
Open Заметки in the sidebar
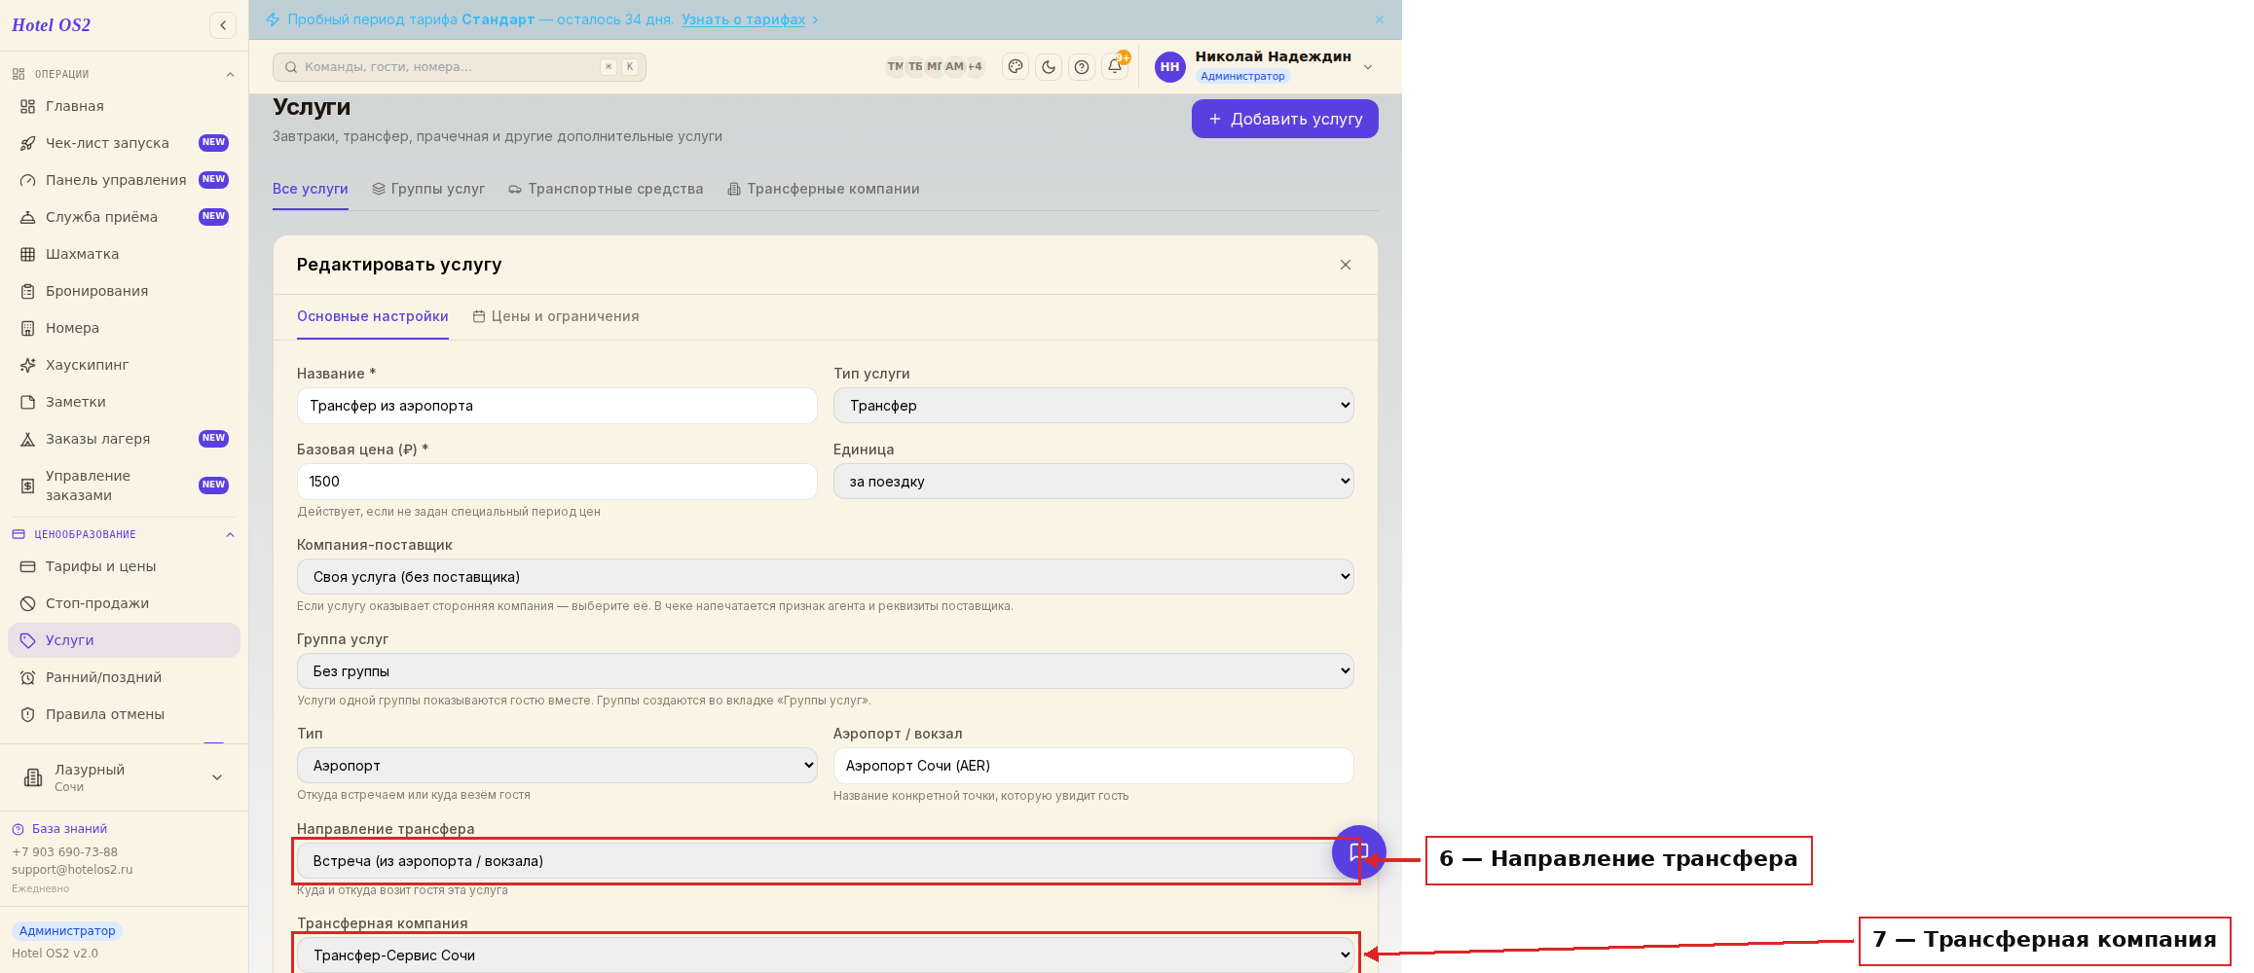tap(124, 402)
